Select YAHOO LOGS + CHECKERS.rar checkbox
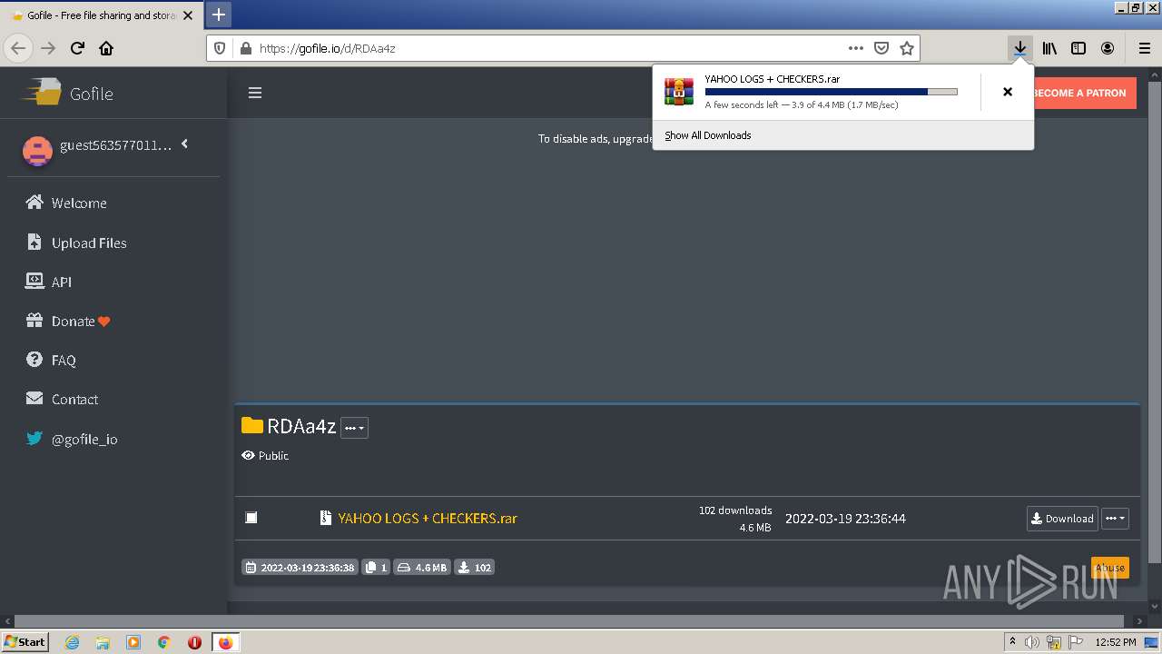Image resolution: width=1162 pixels, height=654 pixels. pos(251,518)
